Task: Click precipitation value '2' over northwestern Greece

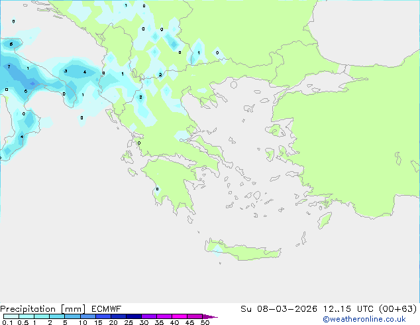Action: pos(140,97)
